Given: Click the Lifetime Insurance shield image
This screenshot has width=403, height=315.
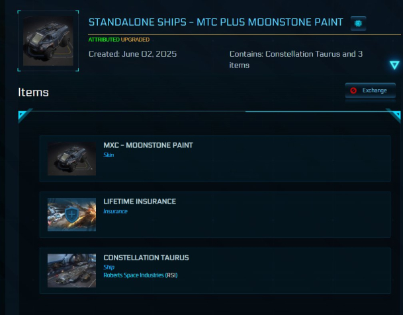Looking at the screenshot, I should click(71, 215).
